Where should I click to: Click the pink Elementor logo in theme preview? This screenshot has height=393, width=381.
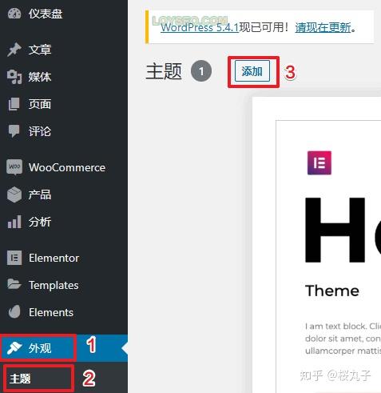(x=319, y=162)
